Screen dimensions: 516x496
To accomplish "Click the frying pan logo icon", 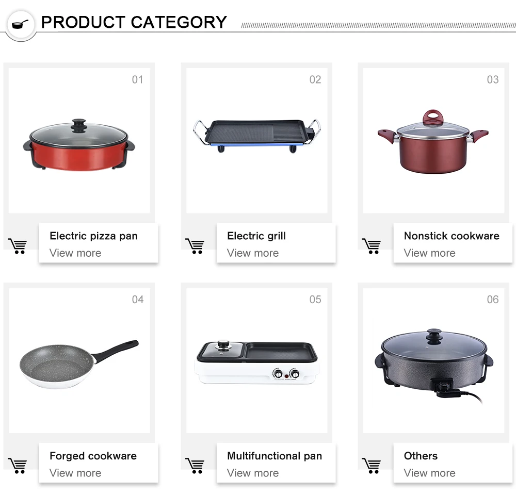I will point(20,24).
